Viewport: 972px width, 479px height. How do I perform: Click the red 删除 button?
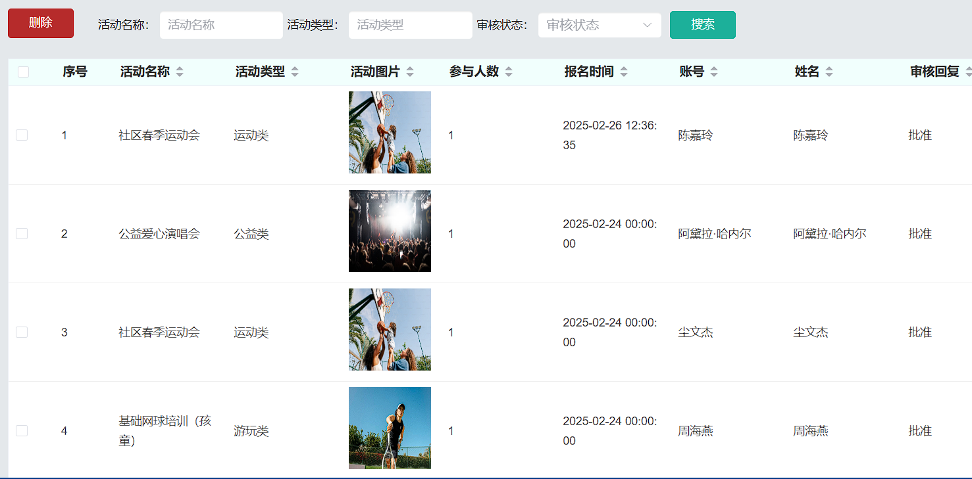(x=41, y=23)
